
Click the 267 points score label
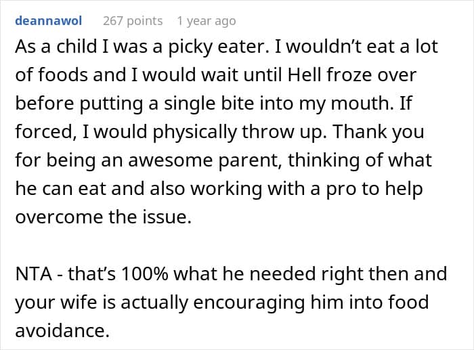point(133,21)
